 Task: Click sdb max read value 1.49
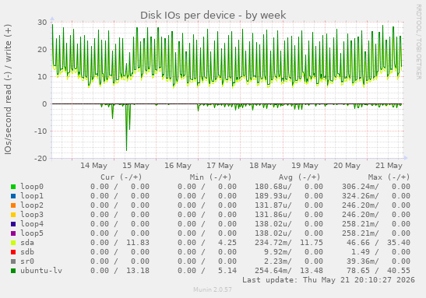click(x=361, y=252)
